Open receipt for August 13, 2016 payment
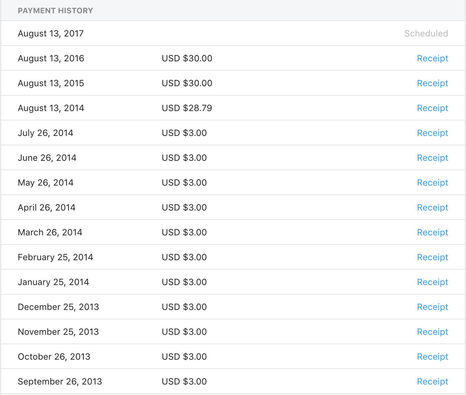The width and height of the screenshot is (466, 395). click(432, 58)
